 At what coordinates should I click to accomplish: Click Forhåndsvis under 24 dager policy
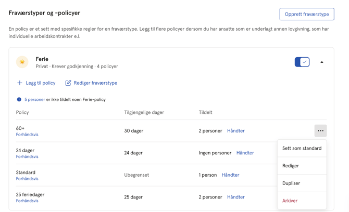(x=27, y=156)
